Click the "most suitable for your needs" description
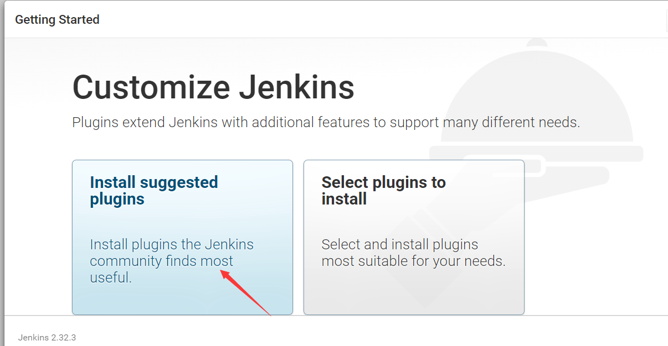This screenshot has height=346, width=668. (x=413, y=261)
